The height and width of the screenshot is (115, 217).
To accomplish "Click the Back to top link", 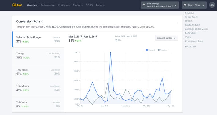I will [190, 47].
